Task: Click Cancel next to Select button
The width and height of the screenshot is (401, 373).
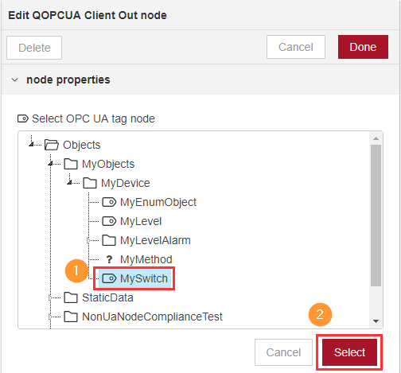Action: pos(283,352)
